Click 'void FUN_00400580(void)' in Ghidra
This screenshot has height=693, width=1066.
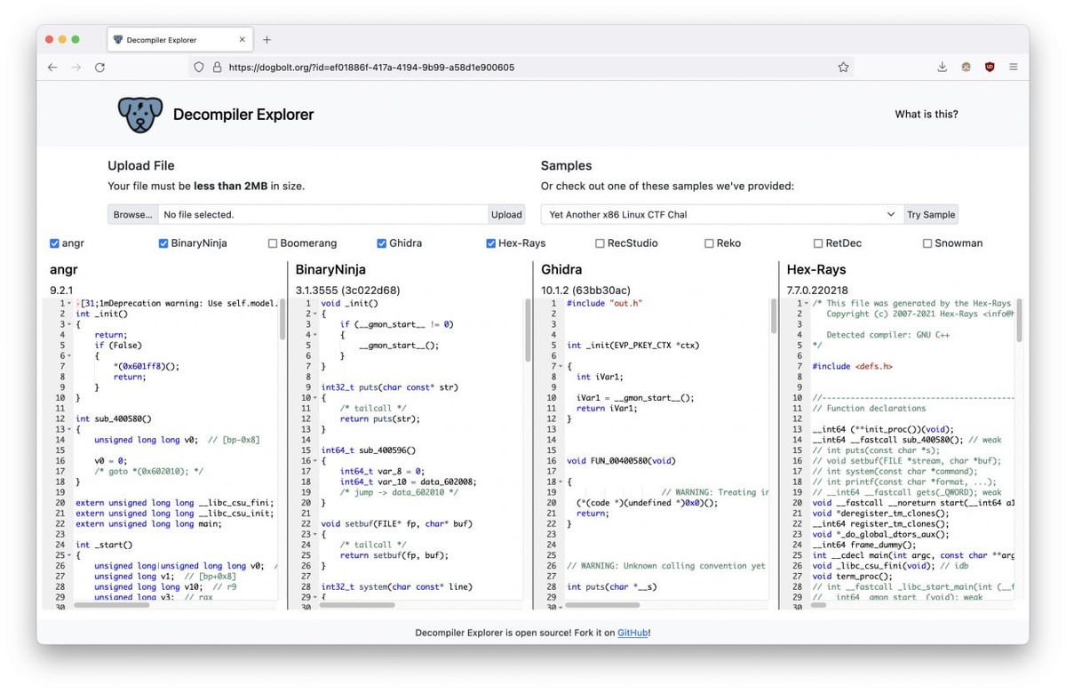621,461
